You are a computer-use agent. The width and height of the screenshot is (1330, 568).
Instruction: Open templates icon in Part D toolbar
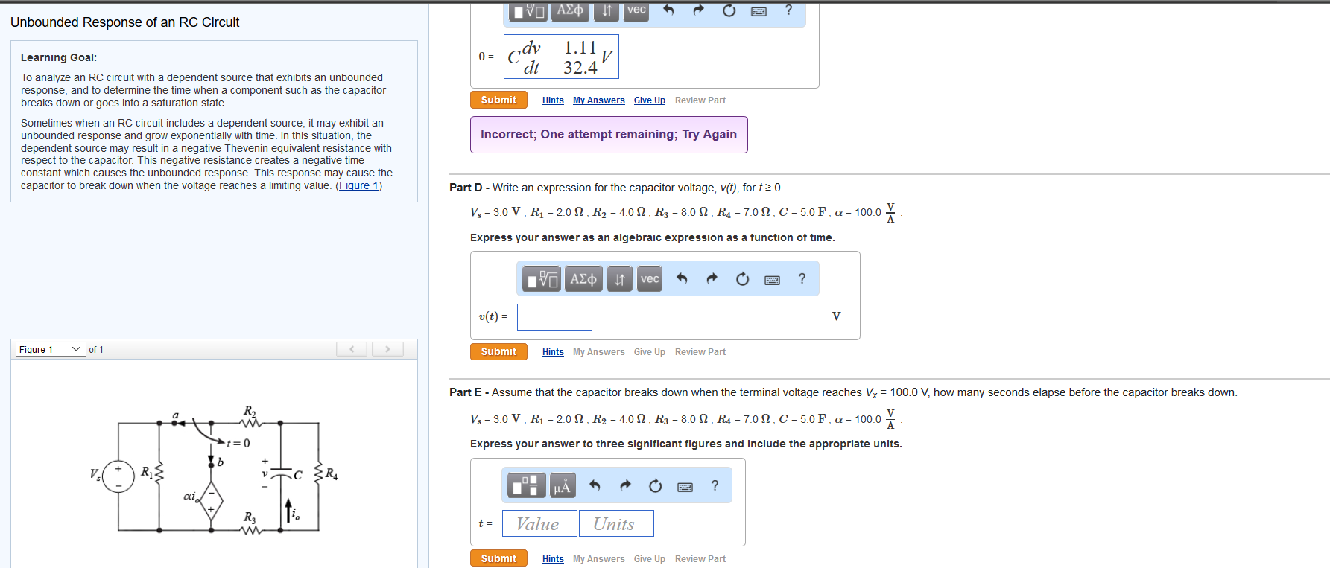coord(542,279)
